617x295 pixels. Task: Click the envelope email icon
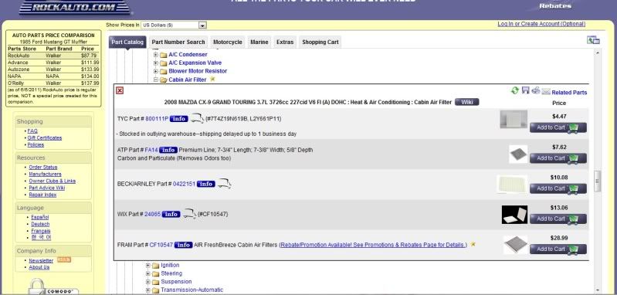546,91
